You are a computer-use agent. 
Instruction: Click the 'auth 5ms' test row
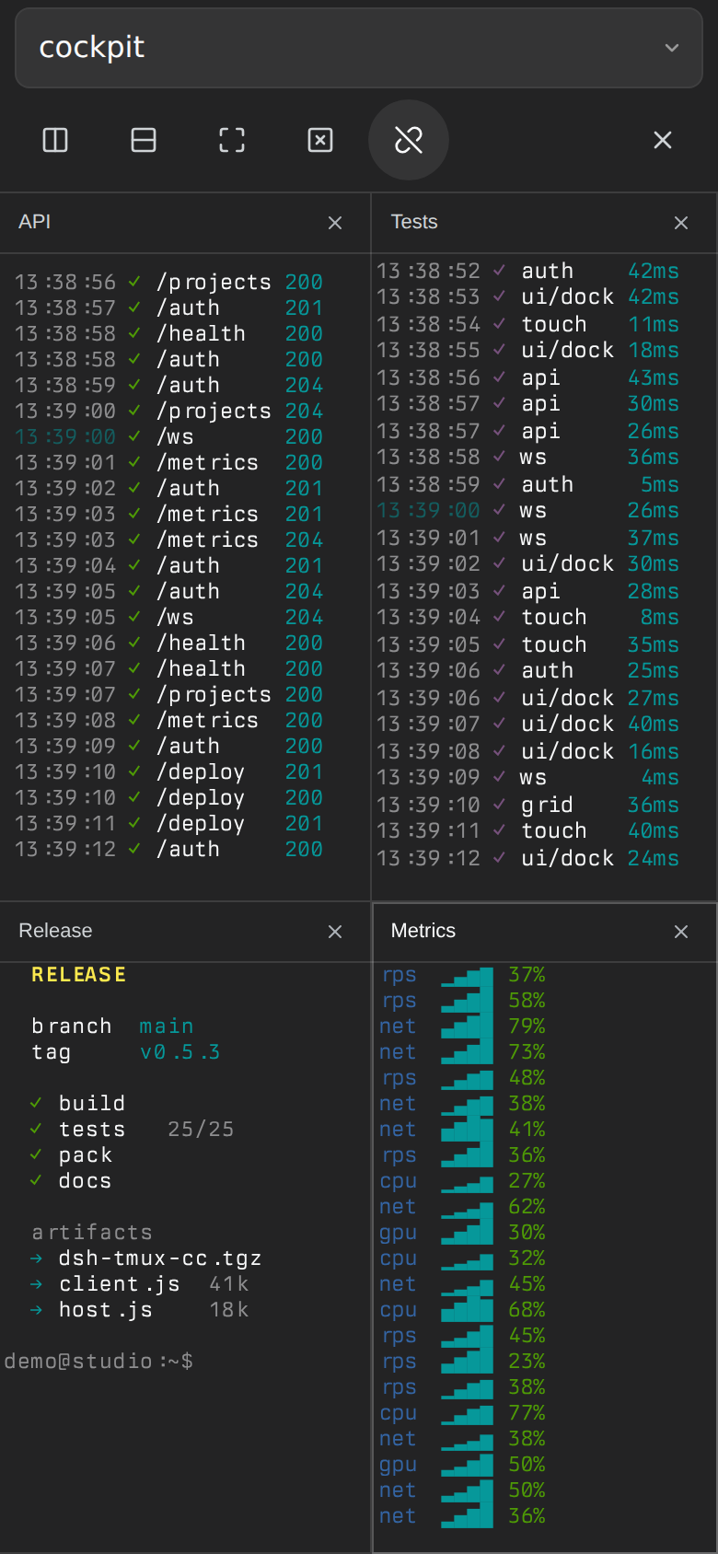click(528, 485)
